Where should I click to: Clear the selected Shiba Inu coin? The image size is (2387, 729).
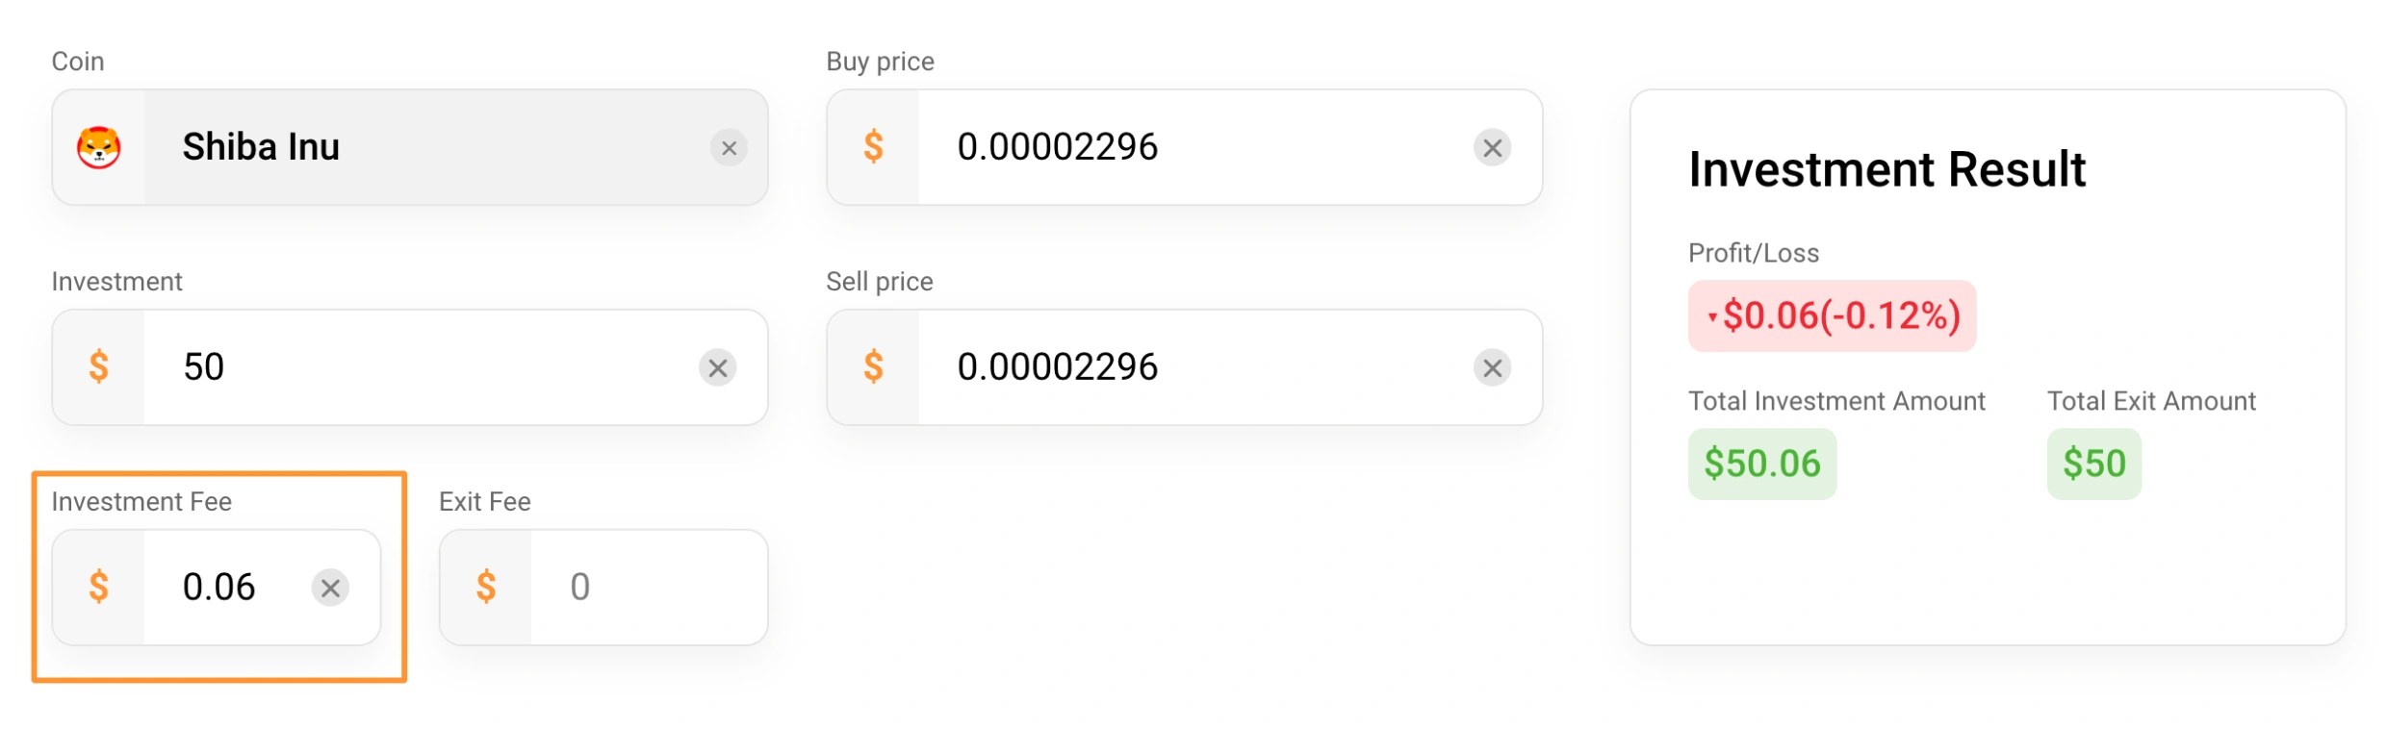pos(730,147)
